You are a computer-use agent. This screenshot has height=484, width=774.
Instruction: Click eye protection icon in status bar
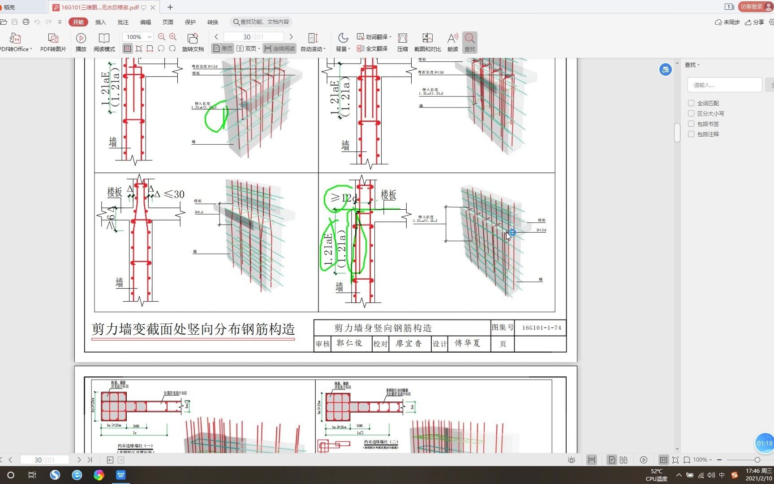tap(571, 460)
